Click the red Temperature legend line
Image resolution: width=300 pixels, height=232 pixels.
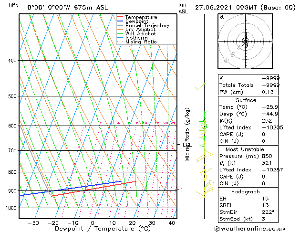click(x=120, y=17)
